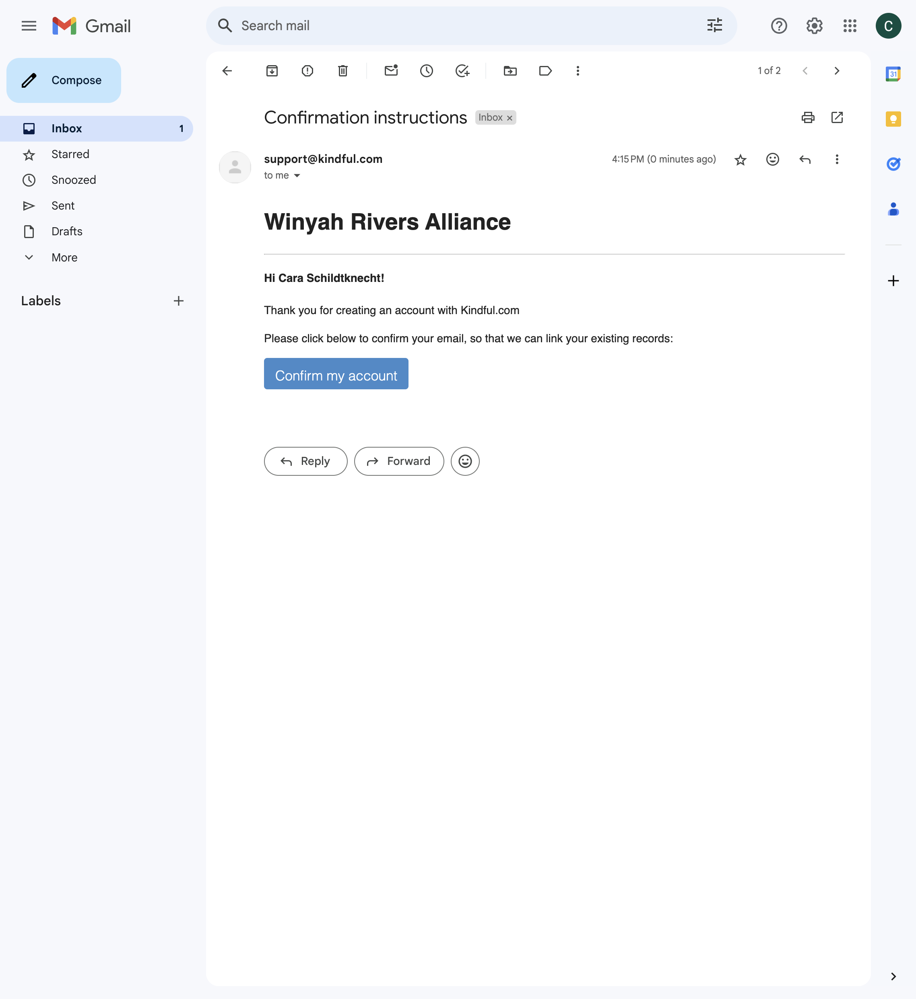The image size is (916, 999).
Task: Add emoji reaction below the message
Action: (x=465, y=461)
